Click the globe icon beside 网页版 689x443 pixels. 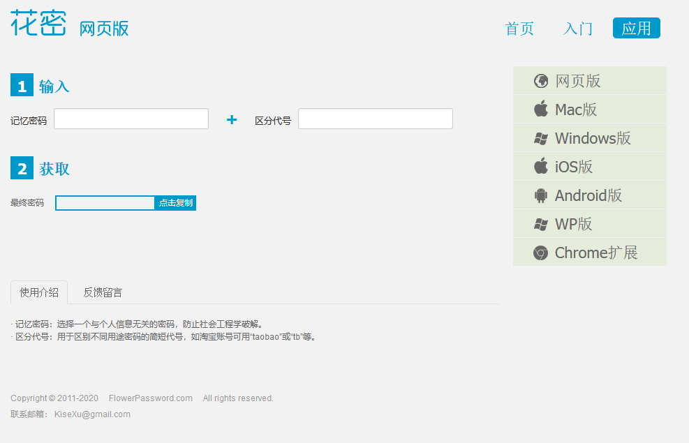click(x=540, y=81)
